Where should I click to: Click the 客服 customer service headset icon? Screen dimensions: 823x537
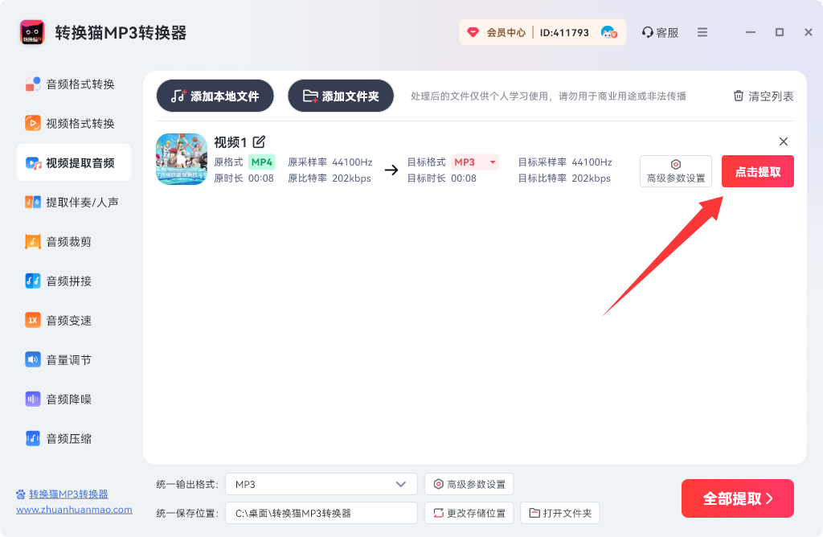647,32
